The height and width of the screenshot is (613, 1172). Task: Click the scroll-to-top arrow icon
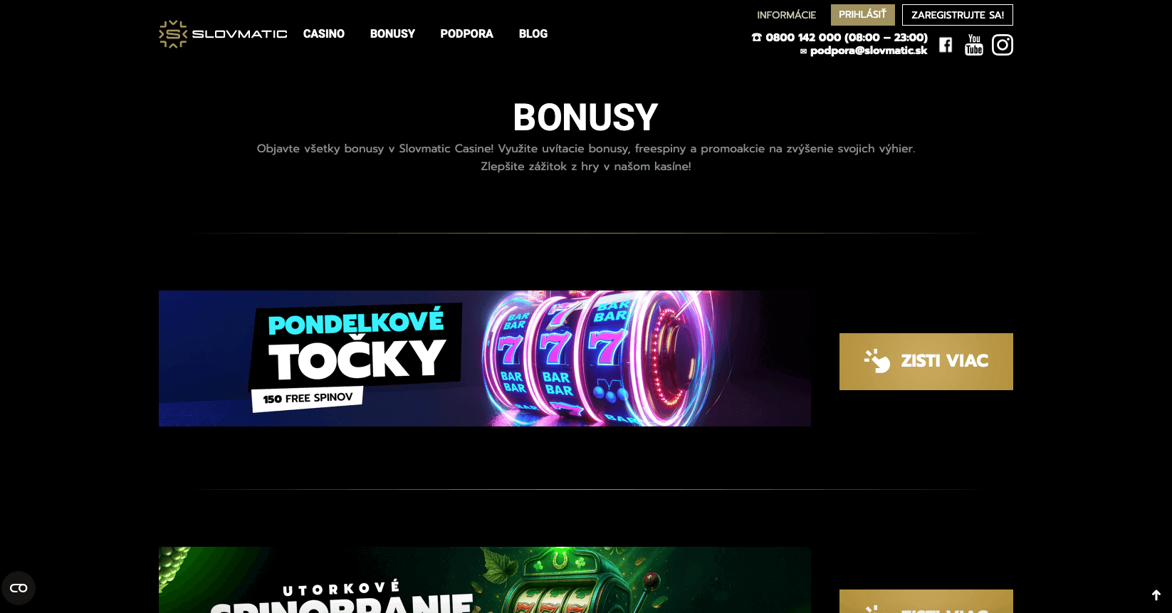point(1156,594)
